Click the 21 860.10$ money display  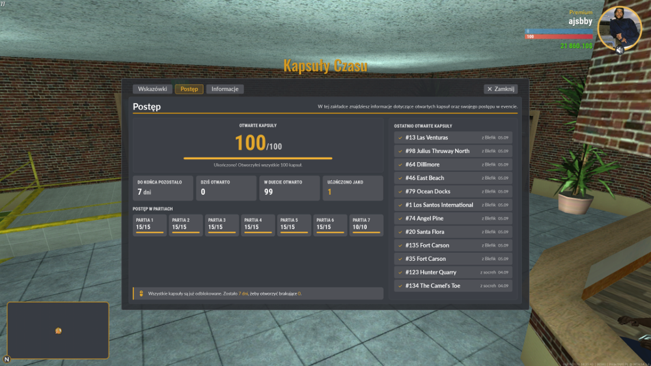[x=576, y=46]
